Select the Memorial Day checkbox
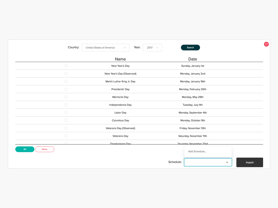 [x=66, y=97]
